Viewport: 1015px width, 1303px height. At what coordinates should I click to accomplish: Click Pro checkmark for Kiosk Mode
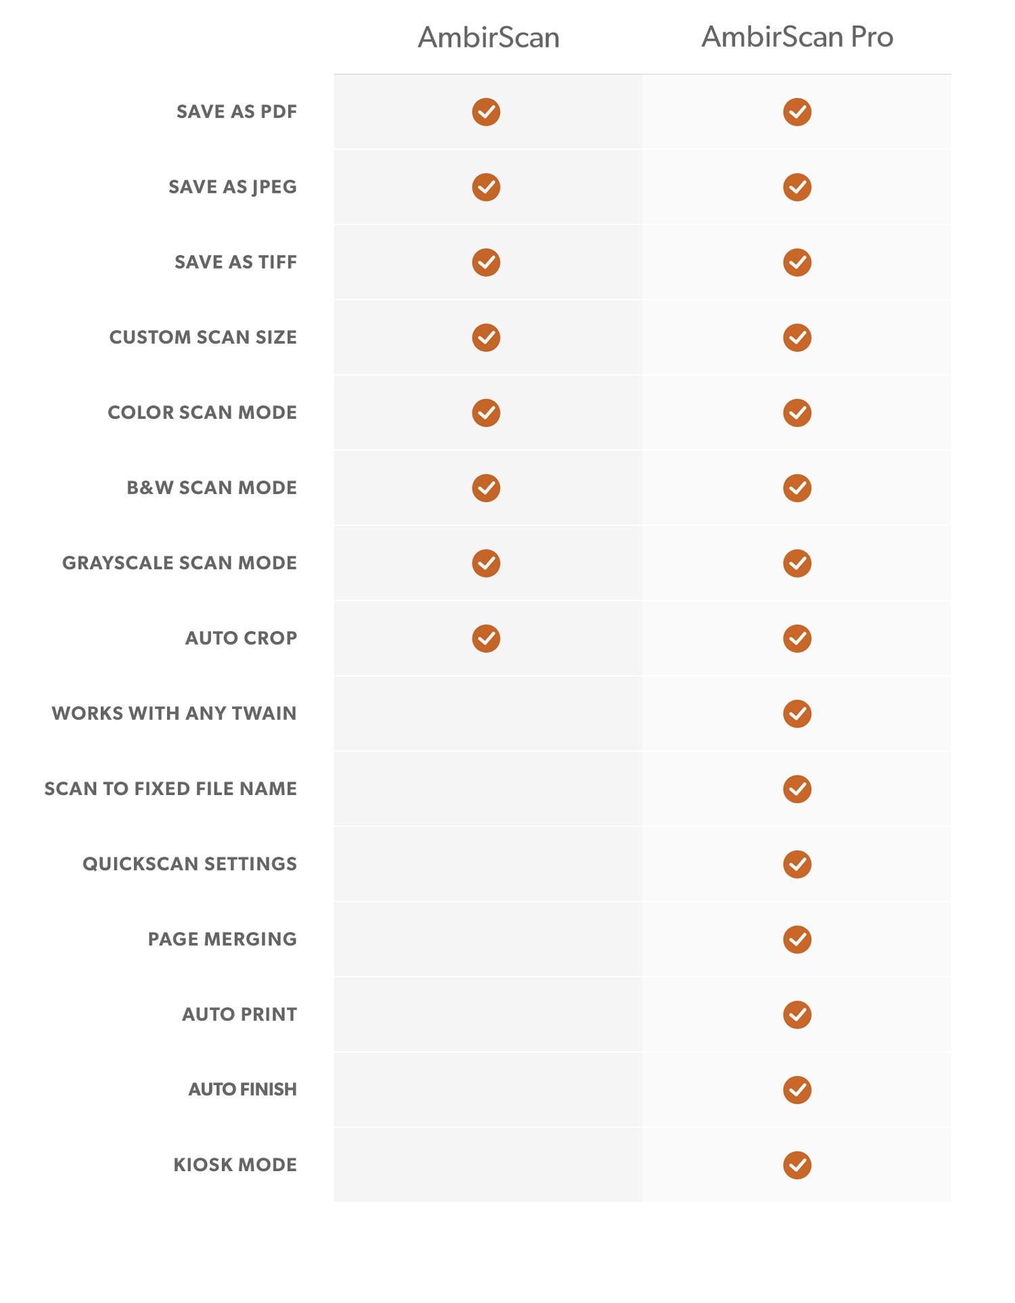pos(797,1165)
